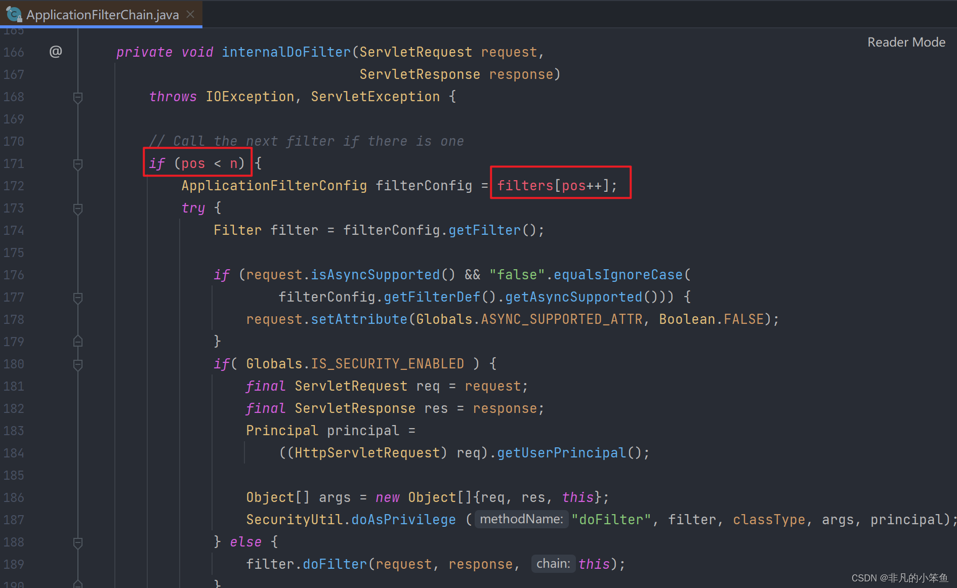Click ASYNC_SUPPORTED_ATTR constant
Image resolution: width=957 pixels, height=588 pixels.
coord(561,319)
